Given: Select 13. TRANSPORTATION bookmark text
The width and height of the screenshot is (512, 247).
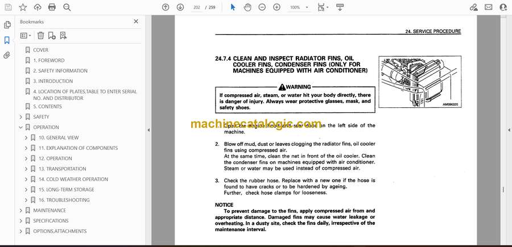Looking at the screenshot, I should pyautogui.click(x=63, y=169).
